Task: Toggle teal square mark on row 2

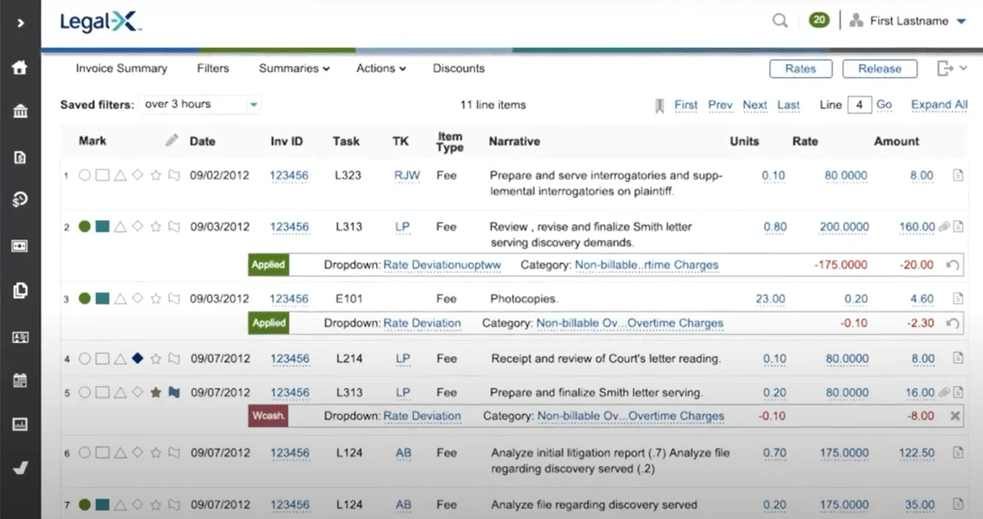Action: (x=102, y=227)
